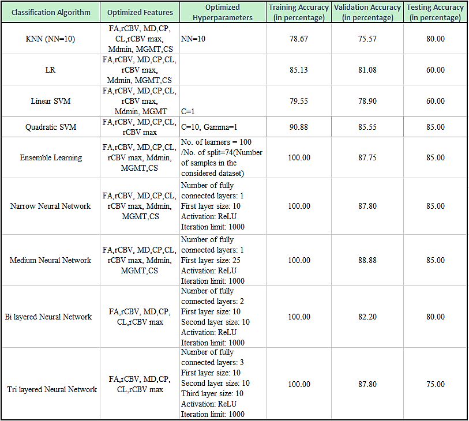Viewport: 469px width, 421px height.
Task: Click the Ensemble Learning row label
Action: (x=50, y=157)
